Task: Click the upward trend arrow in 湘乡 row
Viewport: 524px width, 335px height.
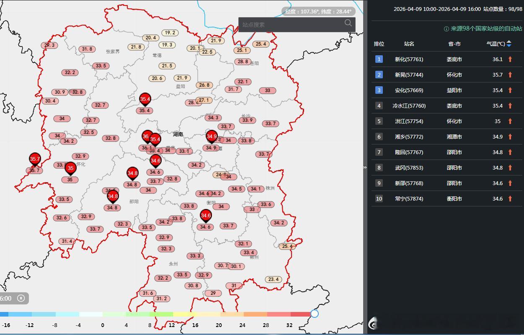Action: tap(510, 137)
